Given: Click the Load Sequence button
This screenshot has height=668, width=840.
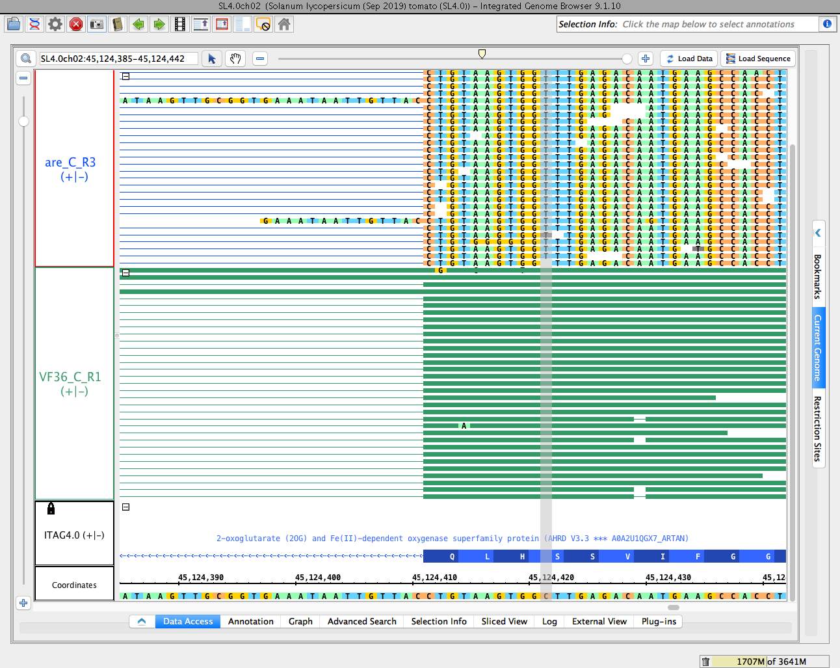Looking at the screenshot, I should pos(758,59).
